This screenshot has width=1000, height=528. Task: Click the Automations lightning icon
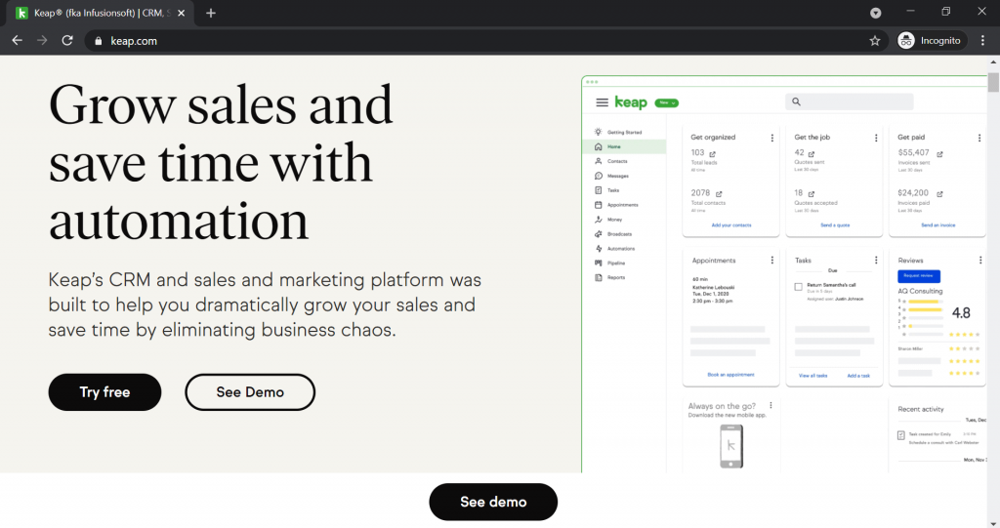(x=599, y=249)
